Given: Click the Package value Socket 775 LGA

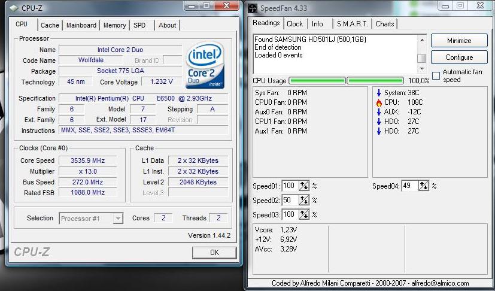Looking at the screenshot, I should click(x=120, y=71).
